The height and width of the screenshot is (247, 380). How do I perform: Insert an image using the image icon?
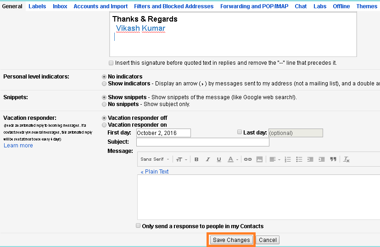point(259,159)
